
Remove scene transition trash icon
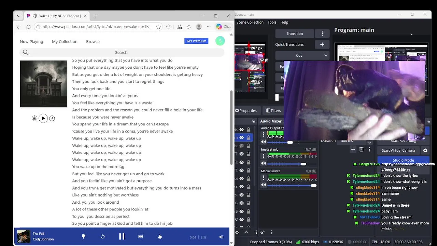[x=361, y=149]
